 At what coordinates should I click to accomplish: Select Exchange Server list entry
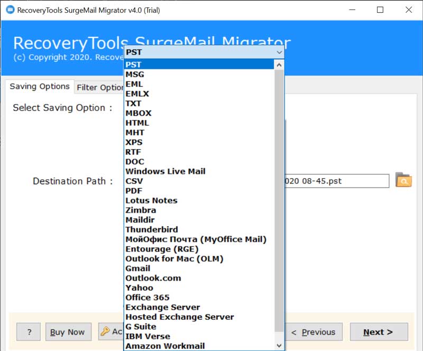(x=199, y=308)
